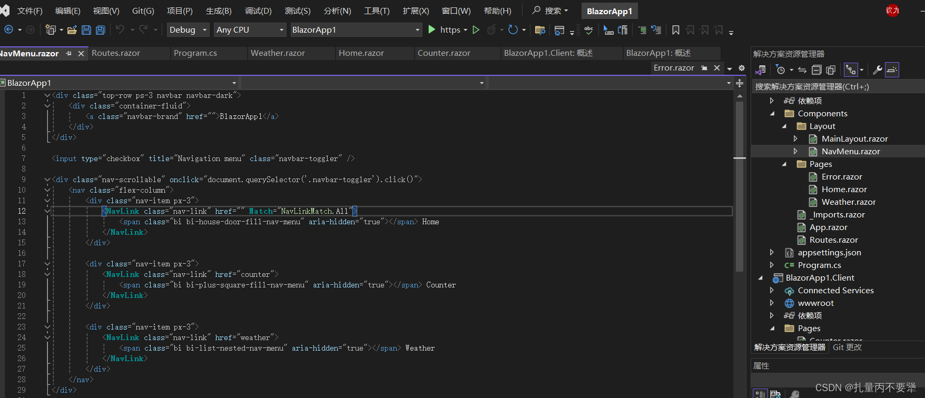Click the Find in Files folder-search icon
Screen dimensions: 925x398
(540, 30)
